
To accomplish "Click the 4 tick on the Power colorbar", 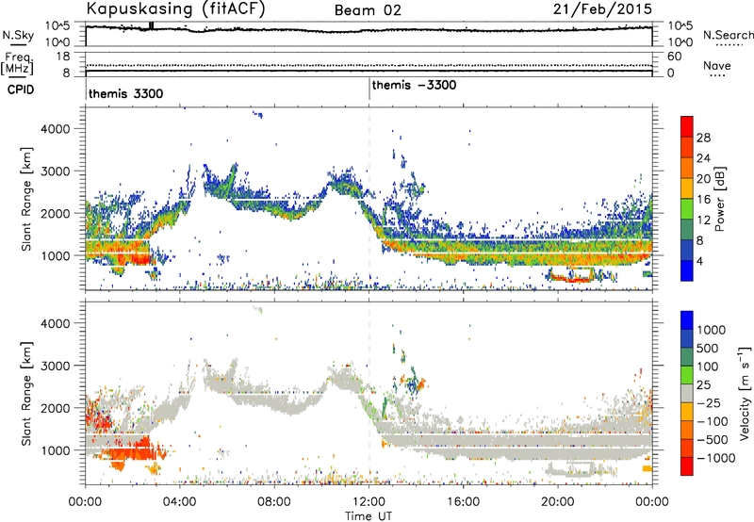I will coord(699,262).
